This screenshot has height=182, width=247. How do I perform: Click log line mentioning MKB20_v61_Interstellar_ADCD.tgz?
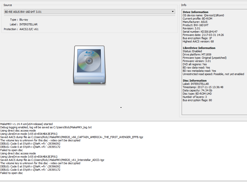52,160
